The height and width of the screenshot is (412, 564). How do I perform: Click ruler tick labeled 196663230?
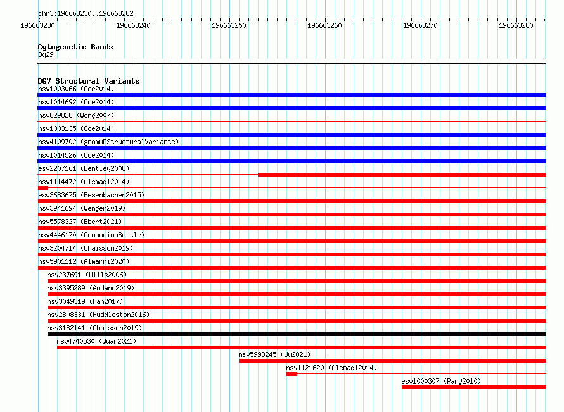click(37, 25)
